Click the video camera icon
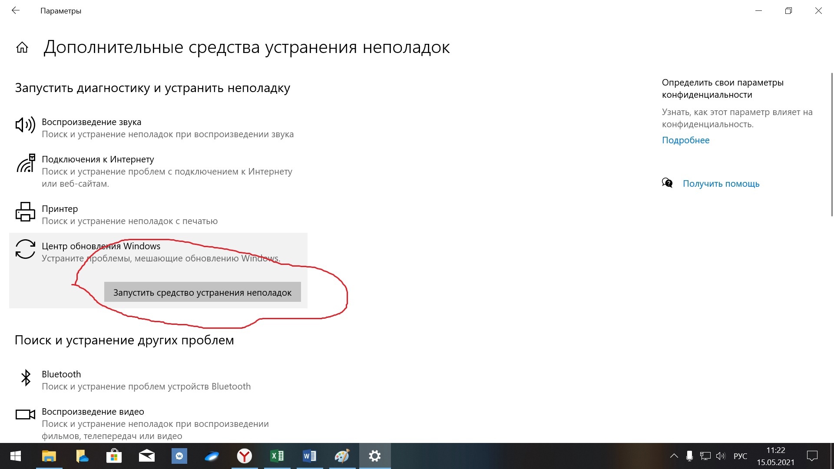 pos(25,415)
